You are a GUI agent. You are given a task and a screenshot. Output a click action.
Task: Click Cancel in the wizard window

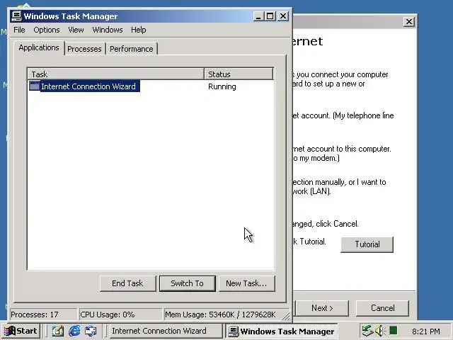click(x=382, y=308)
